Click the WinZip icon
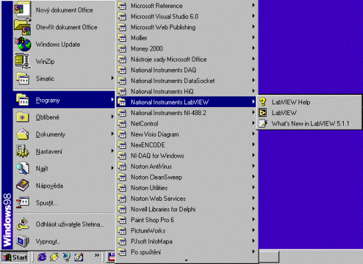The height and width of the screenshot is (264, 363). [x=23, y=61]
